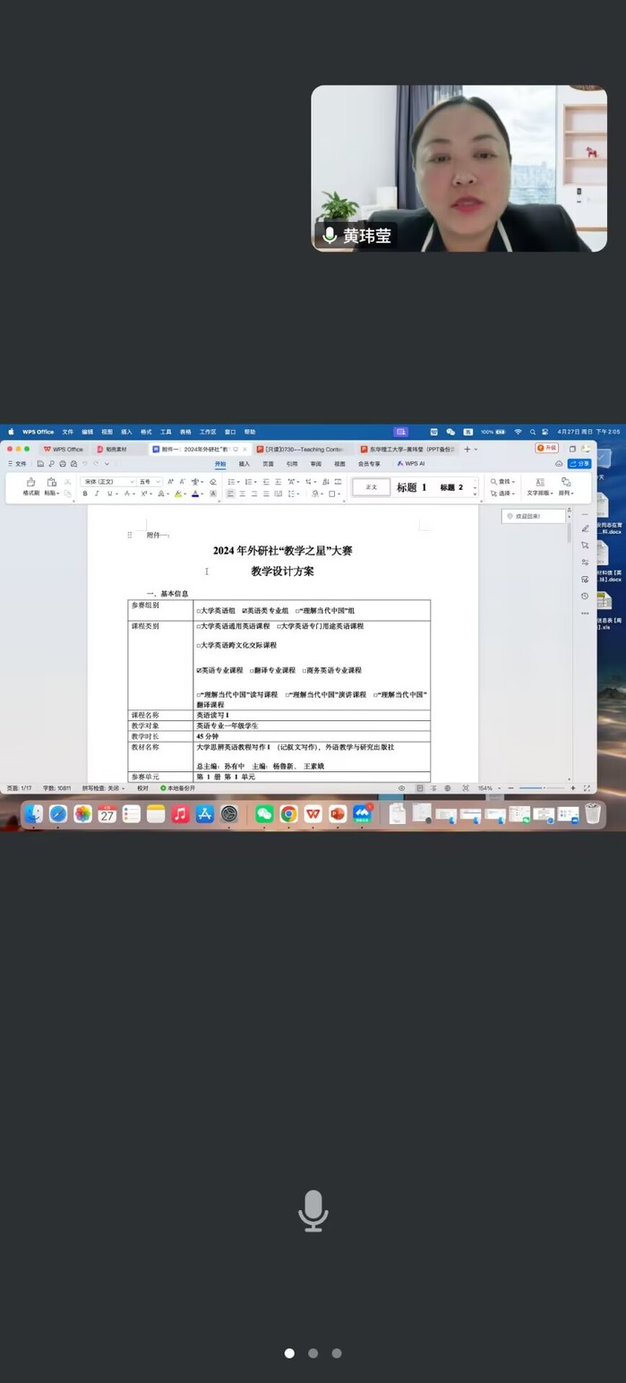Expand the font size dropdown 五号

pos(150,482)
